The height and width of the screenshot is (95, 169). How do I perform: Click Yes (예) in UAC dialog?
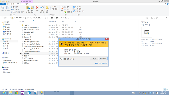click(x=94, y=59)
